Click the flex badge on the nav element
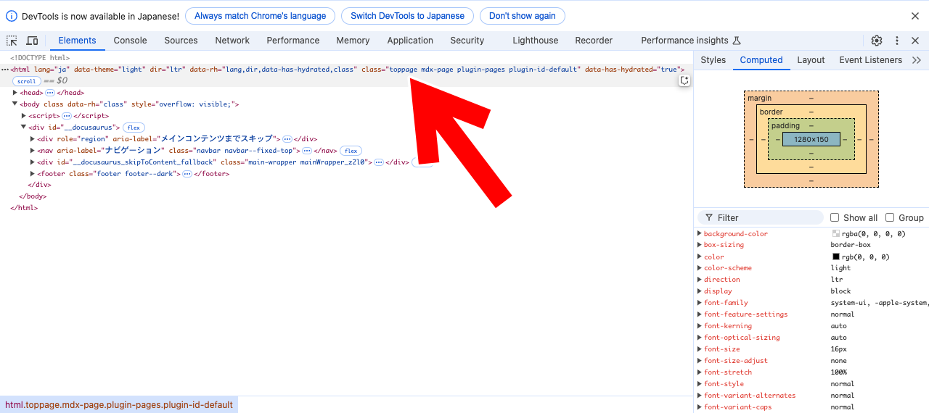Image resolution: width=929 pixels, height=413 pixels. pyautogui.click(x=351, y=151)
